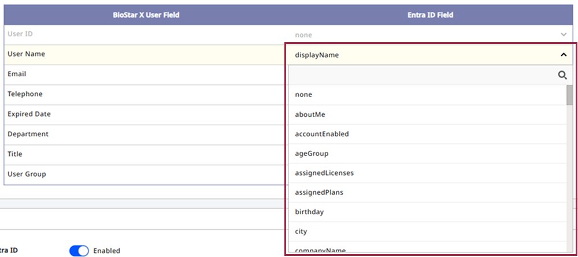
Task: Click the User Name row label
Action: click(x=27, y=54)
